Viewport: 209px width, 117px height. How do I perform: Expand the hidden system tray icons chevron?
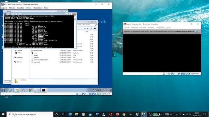pyautogui.click(x=177, y=114)
